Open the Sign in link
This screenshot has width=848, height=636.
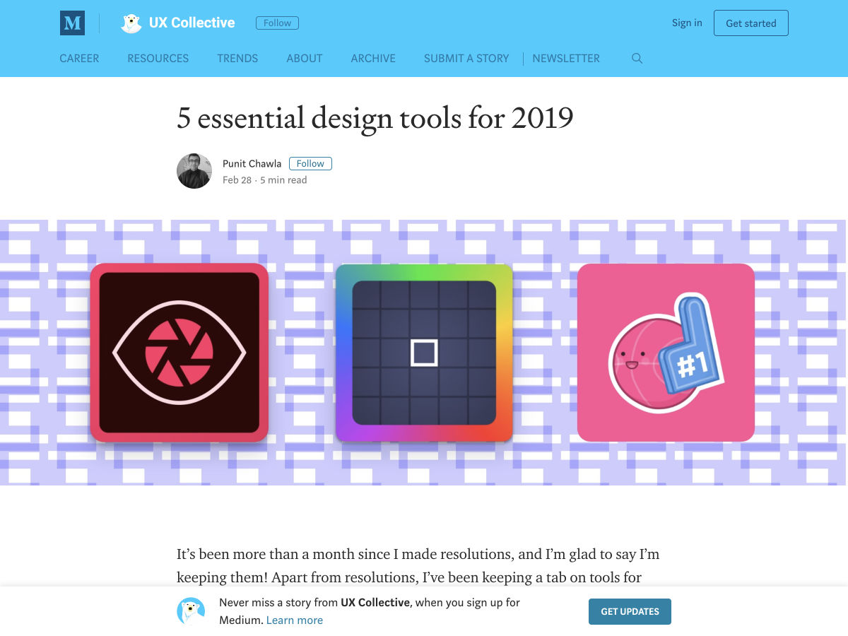tap(687, 23)
